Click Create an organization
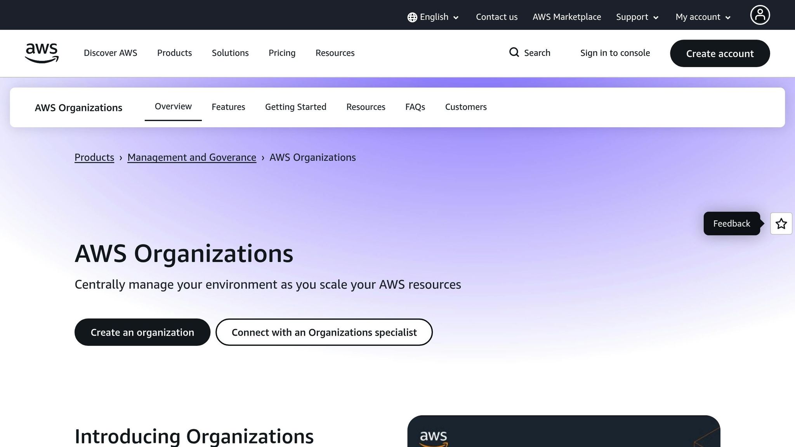The height and width of the screenshot is (447, 795). pyautogui.click(x=142, y=332)
